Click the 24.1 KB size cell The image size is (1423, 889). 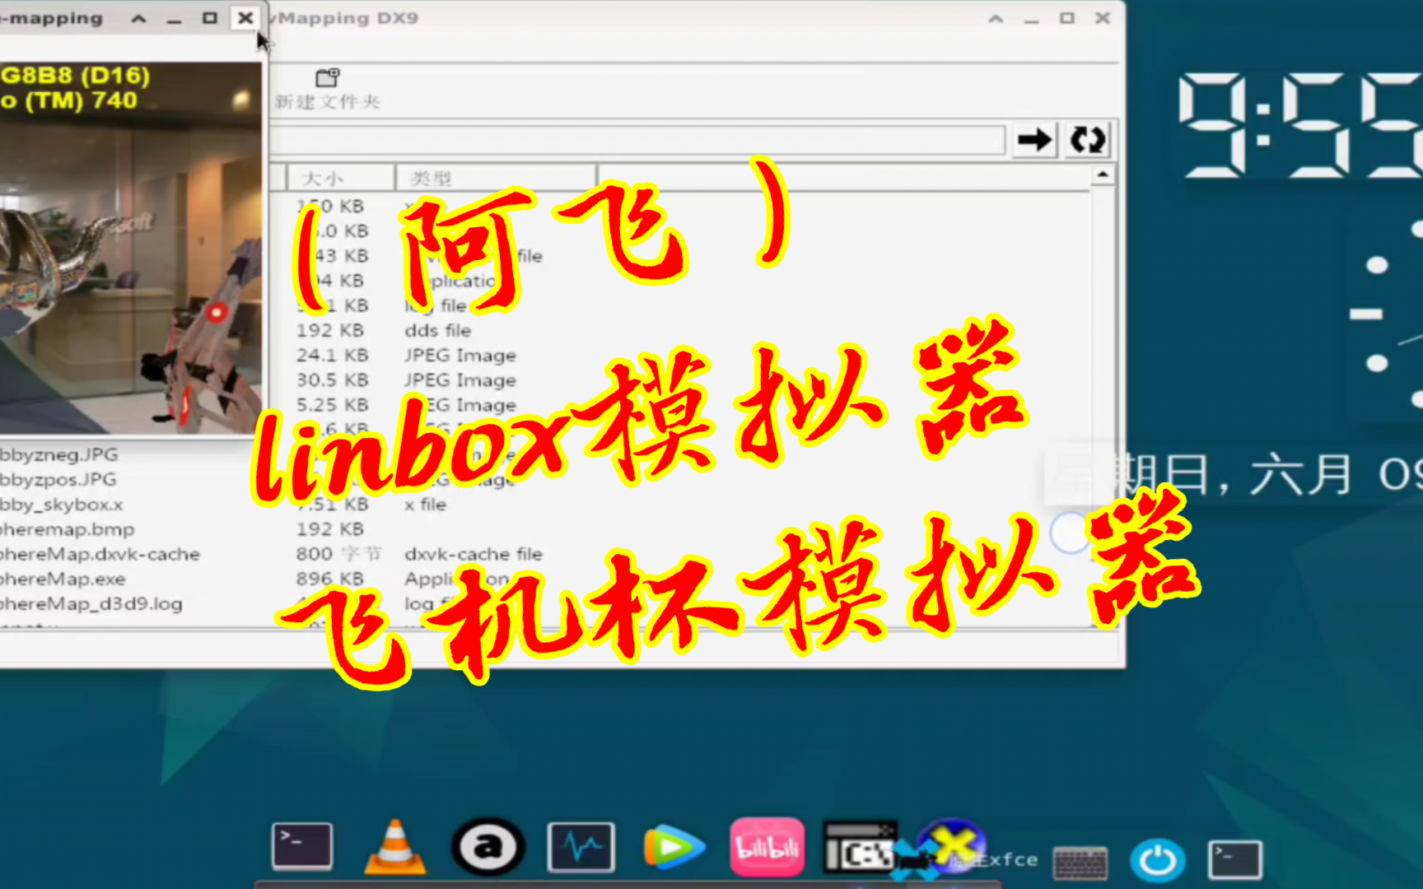pos(332,355)
